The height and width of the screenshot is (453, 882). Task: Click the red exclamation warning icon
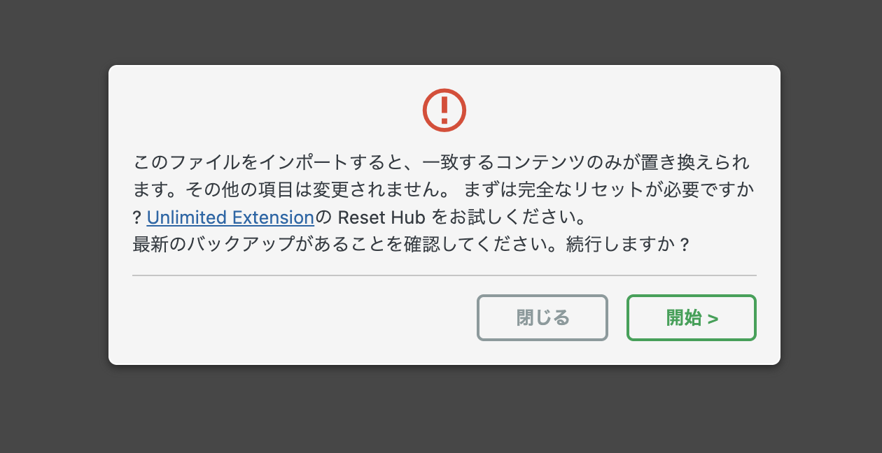click(444, 110)
